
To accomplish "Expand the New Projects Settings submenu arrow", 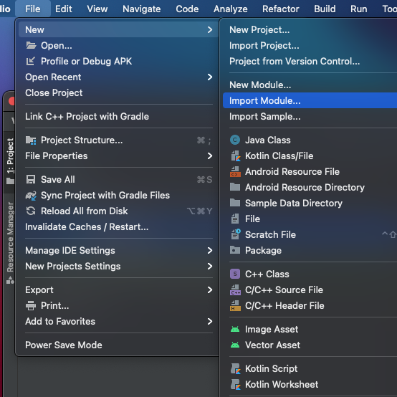I will point(210,266).
